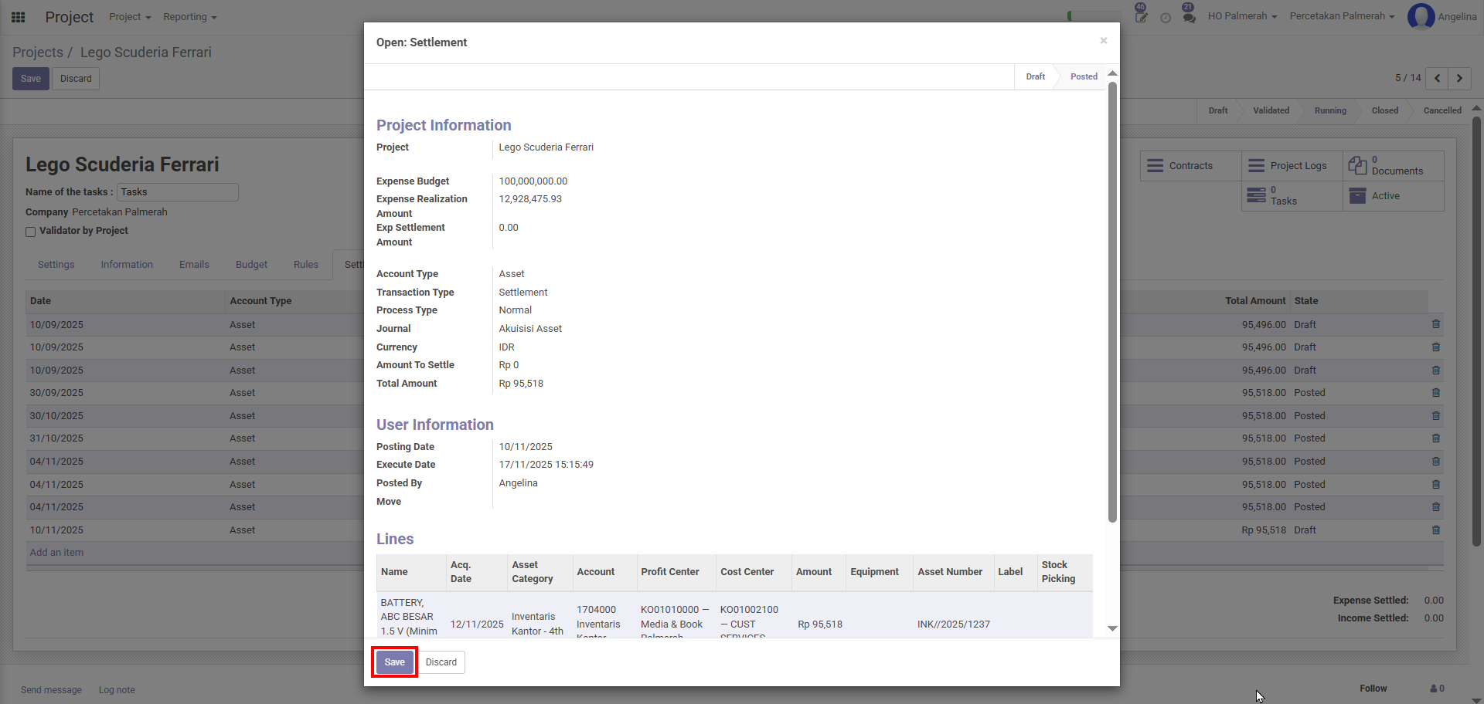Open the apps grid menu icon
The image size is (1484, 704).
(19, 17)
